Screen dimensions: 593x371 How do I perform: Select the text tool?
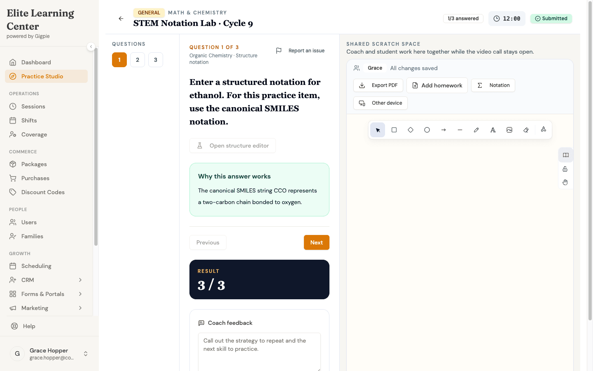coord(493,130)
